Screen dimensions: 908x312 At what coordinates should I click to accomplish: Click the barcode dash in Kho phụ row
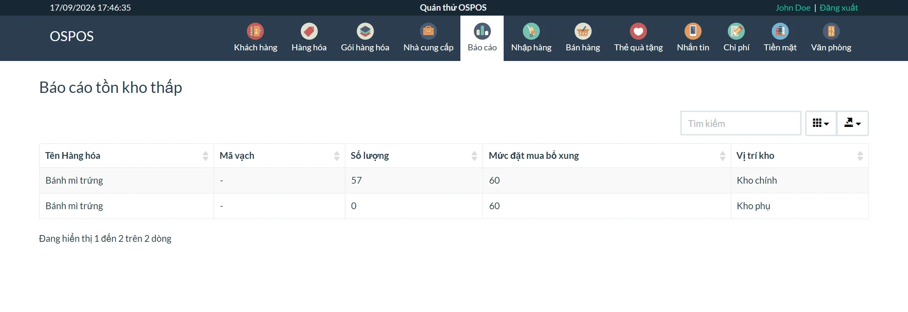(279, 206)
